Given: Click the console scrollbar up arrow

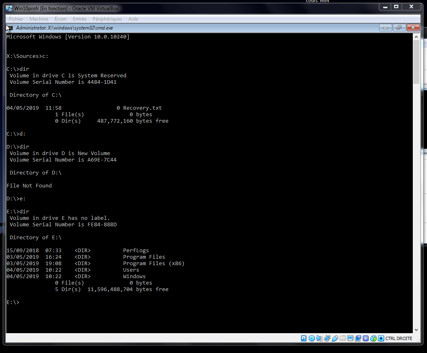Looking at the screenshot, I should (x=416, y=37).
